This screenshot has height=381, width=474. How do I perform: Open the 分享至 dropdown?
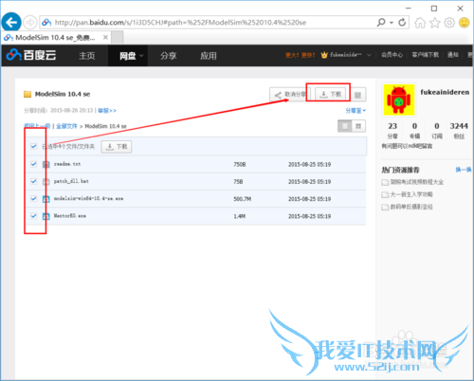click(x=355, y=111)
